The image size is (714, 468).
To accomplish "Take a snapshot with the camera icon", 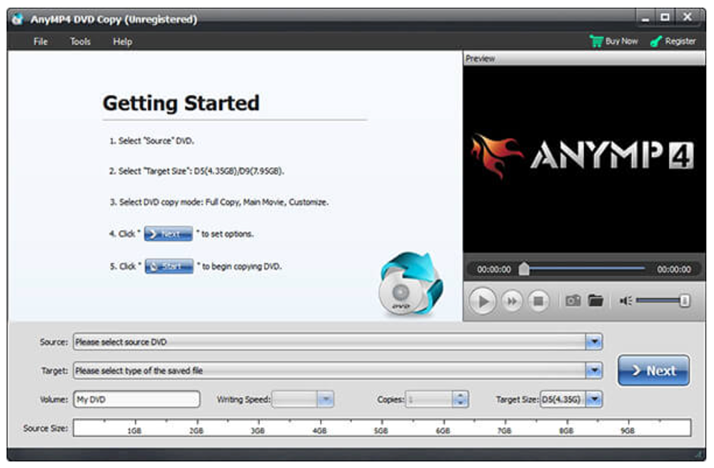I will coord(573,300).
